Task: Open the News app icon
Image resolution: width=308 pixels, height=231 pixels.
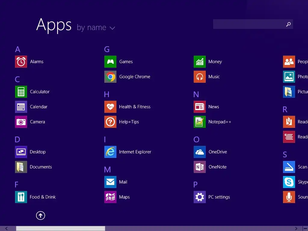Action: 200,107
